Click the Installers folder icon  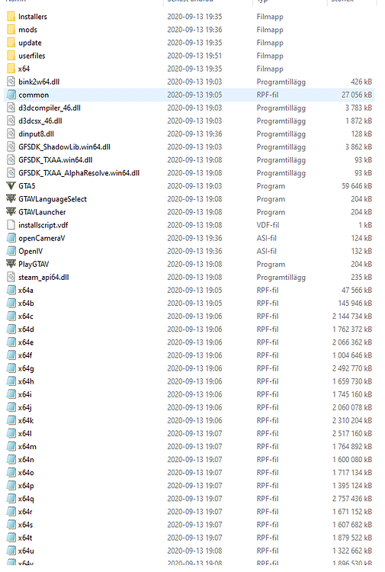11,17
